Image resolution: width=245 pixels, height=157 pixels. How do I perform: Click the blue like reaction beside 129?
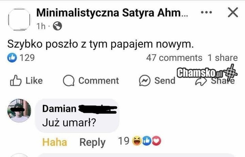pyautogui.click(x=12, y=57)
